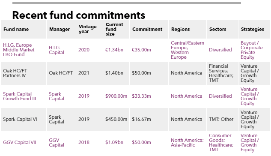Viewport: 271px width, 156px height.
Task: Open Spark Capital Growth Fund III link
Action: [x=20, y=96]
